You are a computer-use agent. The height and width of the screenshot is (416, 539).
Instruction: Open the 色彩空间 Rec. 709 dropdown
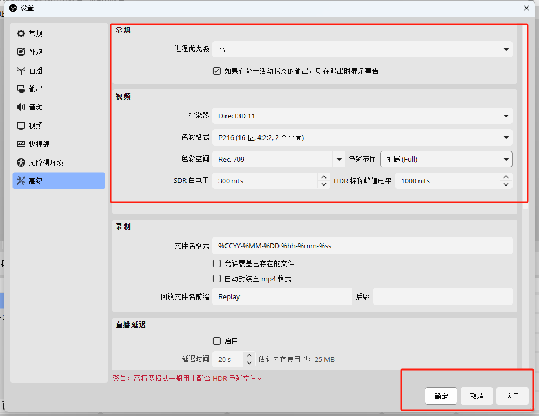tap(279, 159)
